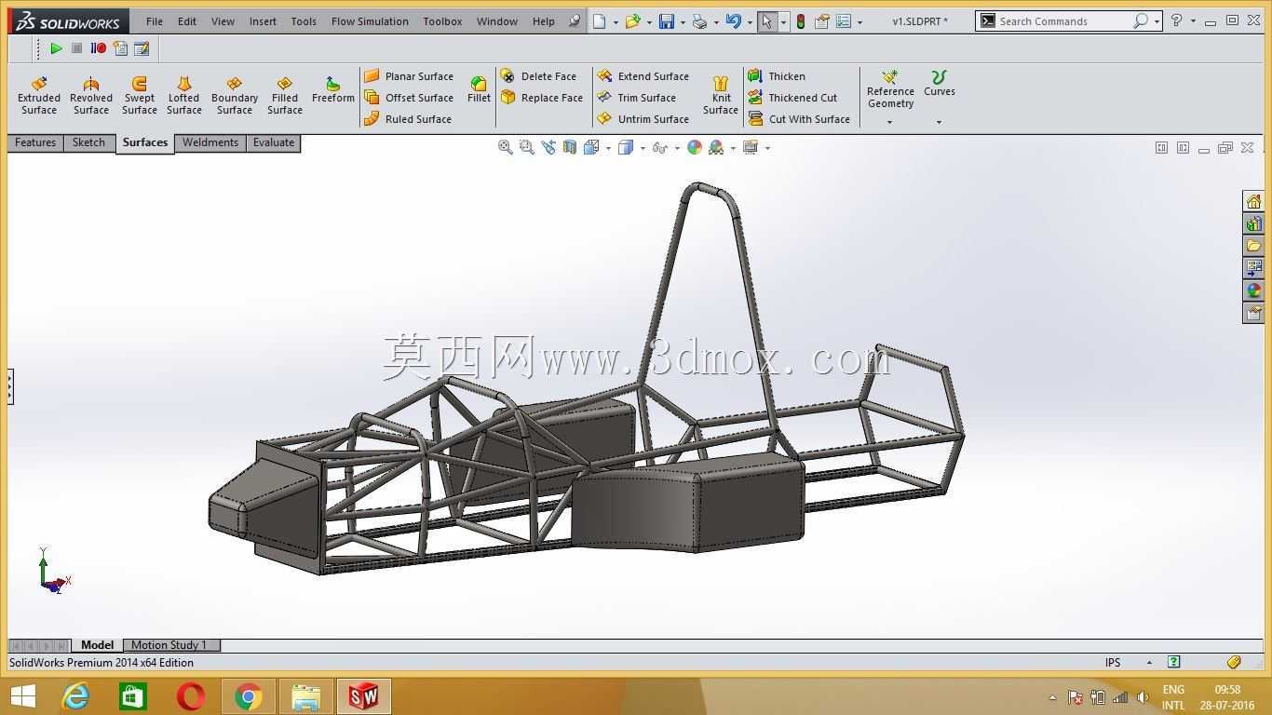Create a Planar Surface
This screenshot has width=1272, height=715.
tap(409, 76)
